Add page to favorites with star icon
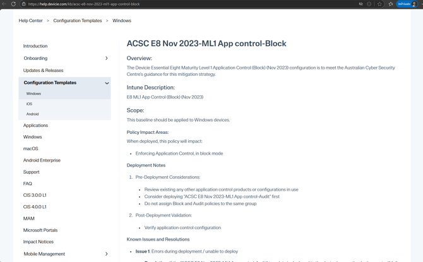This screenshot has height=262, width=423. (379, 4)
